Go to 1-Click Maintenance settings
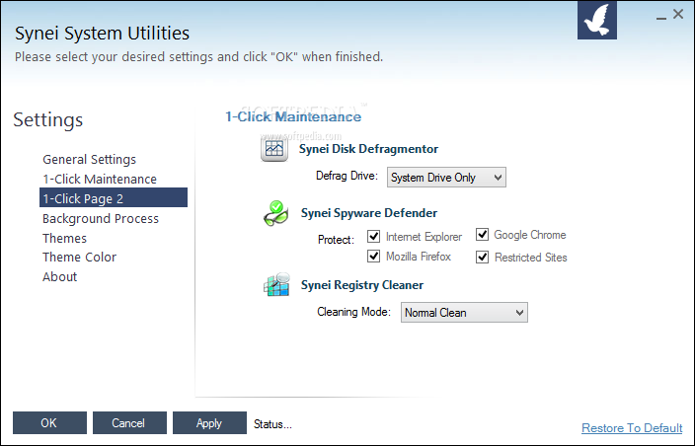Image resolution: width=695 pixels, height=446 pixels. point(100,179)
